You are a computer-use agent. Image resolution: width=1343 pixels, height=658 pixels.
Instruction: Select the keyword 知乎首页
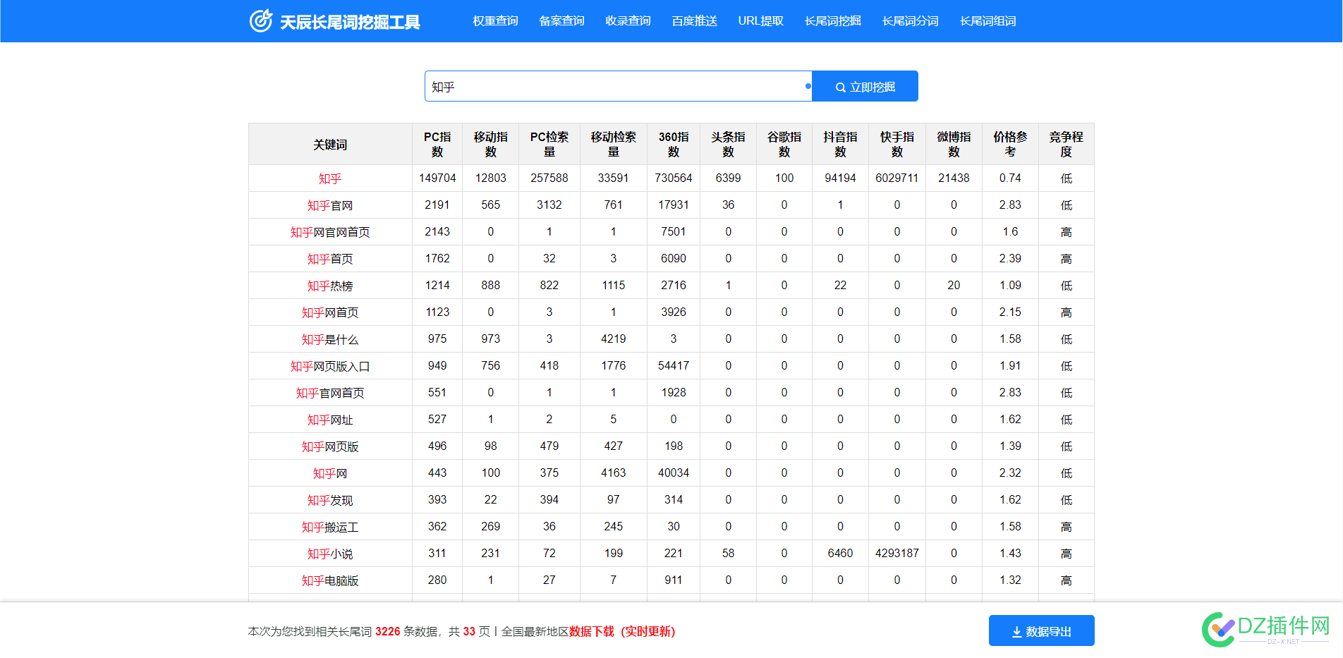(x=330, y=259)
